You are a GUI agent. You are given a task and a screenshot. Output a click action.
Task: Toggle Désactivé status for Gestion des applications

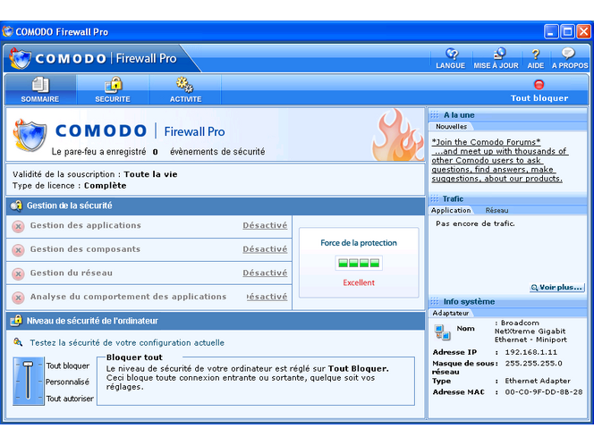click(265, 225)
